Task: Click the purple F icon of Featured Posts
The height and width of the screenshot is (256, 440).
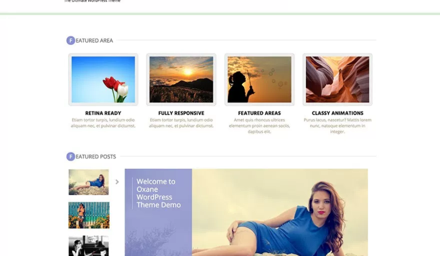Action: pos(71,157)
